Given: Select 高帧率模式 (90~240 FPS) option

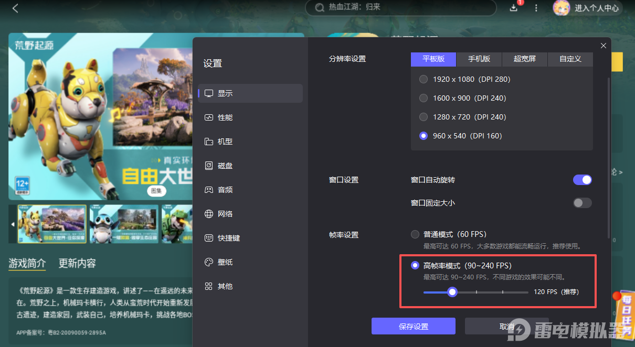Looking at the screenshot, I should click(x=415, y=266).
